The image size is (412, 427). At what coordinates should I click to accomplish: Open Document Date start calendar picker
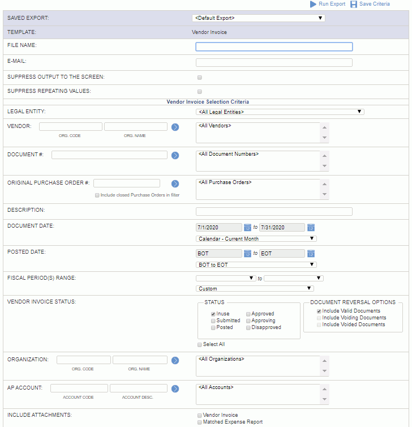tap(247, 228)
